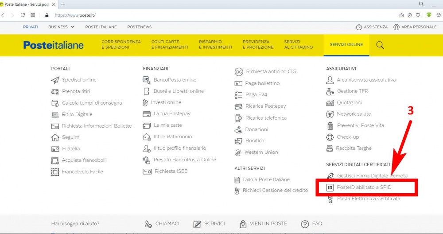Screen dimensions: 443x234
Task: Click the Check-up lifebuoy icon
Action: click(330, 137)
